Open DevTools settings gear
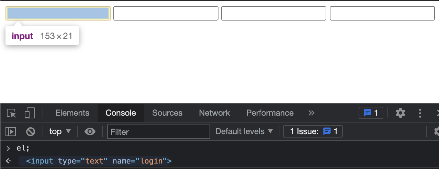The height and width of the screenshot is (169, 439). pyautogui.click(x=401, y=113)
